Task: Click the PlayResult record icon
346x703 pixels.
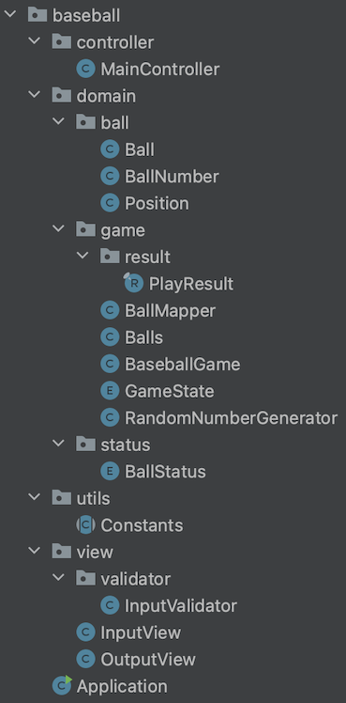Action: [x=133, y=283]
